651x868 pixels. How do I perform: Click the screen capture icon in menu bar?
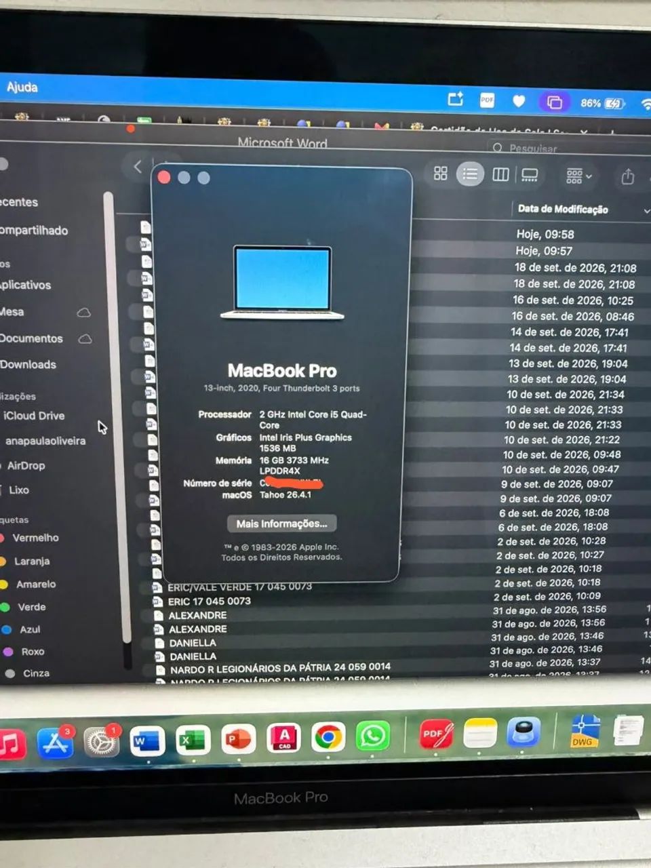click(456, 99)
